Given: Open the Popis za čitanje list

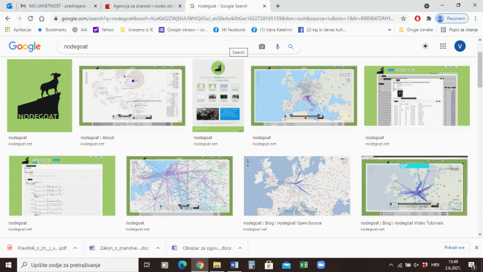Looking at the screenshot, I should coord(459,30).
